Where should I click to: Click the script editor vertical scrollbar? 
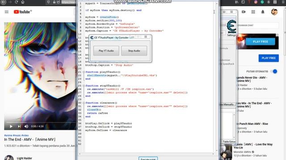tap(217, 77)
